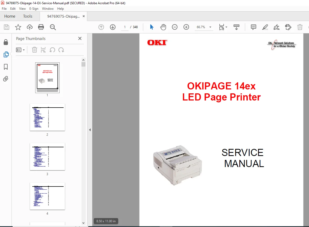Image resolution: width=309 pixels, height=227 pixels.
Task: Insert pages icon in thumbnails panel
Action: (43, 50)
